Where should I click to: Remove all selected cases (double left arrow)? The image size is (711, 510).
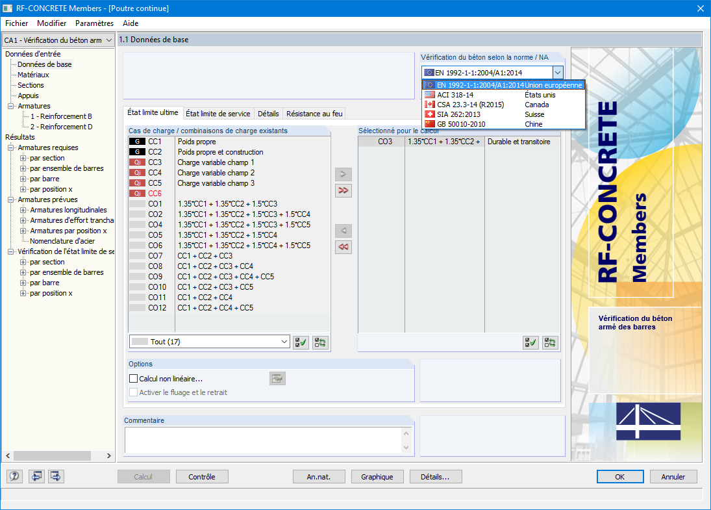point(343,248)
